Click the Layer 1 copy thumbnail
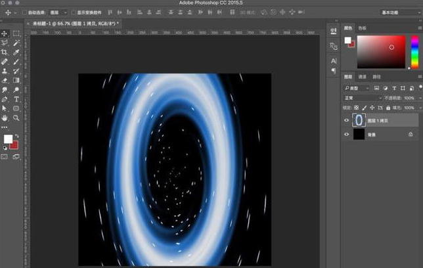Screen dimensions: 423x268 tap(359, 120)
